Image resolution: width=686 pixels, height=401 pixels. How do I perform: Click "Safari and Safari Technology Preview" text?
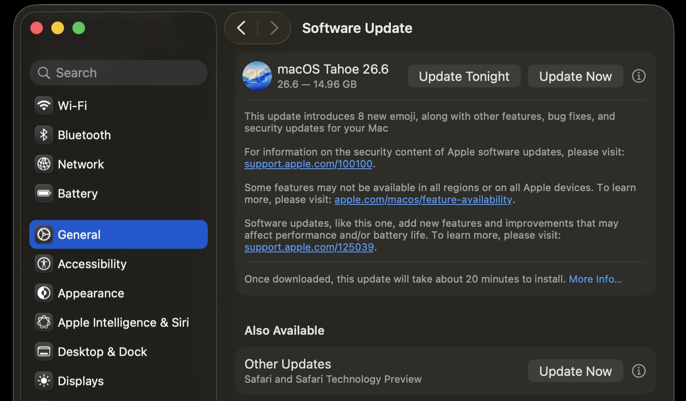click(333, 379)
